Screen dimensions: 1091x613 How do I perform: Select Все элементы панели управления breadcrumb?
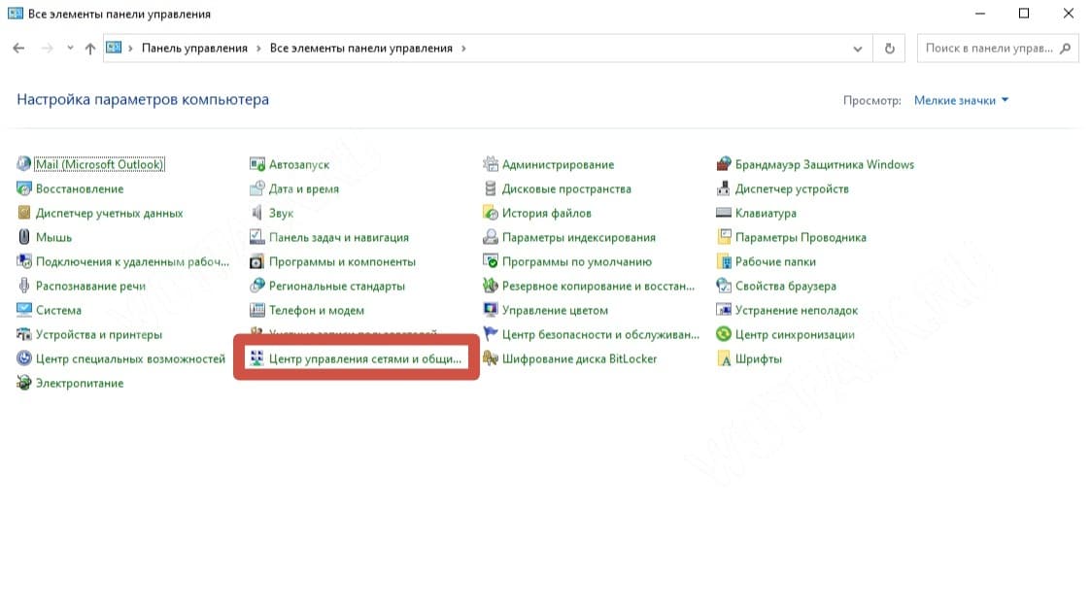(360, 49)
